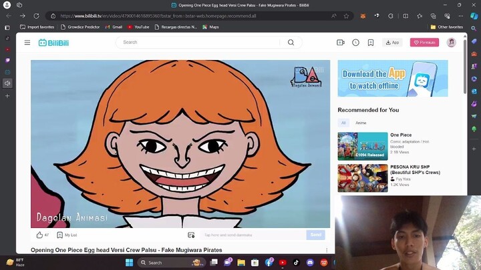Open the user avatar menu on BiliBili

point(451,42)
